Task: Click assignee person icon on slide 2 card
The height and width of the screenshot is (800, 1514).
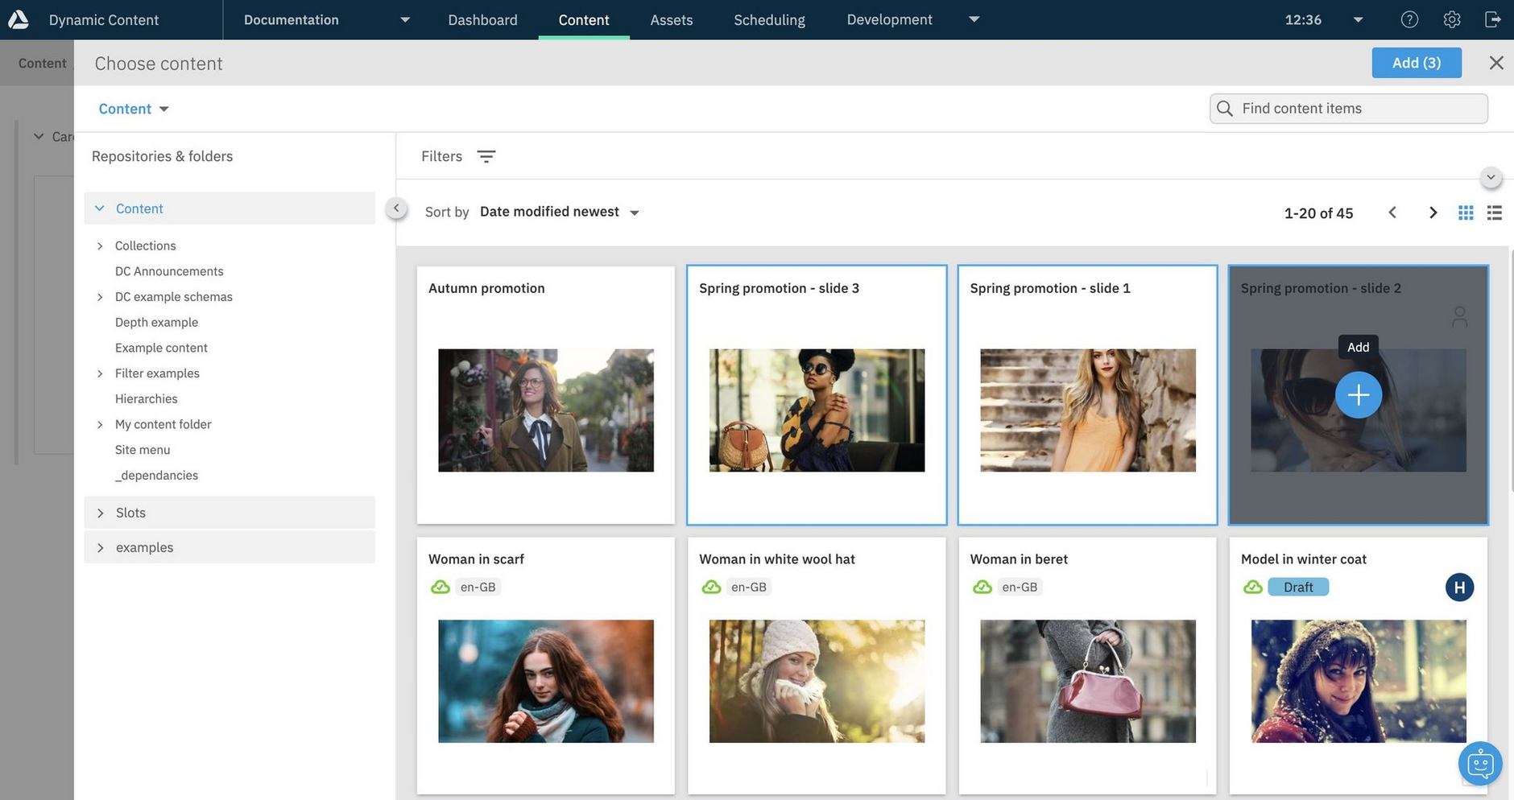Action: [1459, 317]
